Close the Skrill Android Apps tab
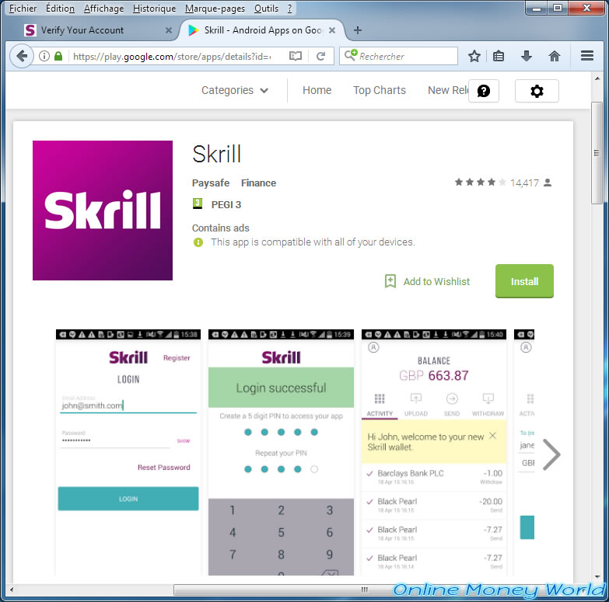609x602 pixels. point(332,30)
